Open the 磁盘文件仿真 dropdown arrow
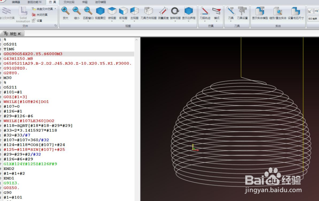This screenshot has width=319, height=201. coord(55,9)
